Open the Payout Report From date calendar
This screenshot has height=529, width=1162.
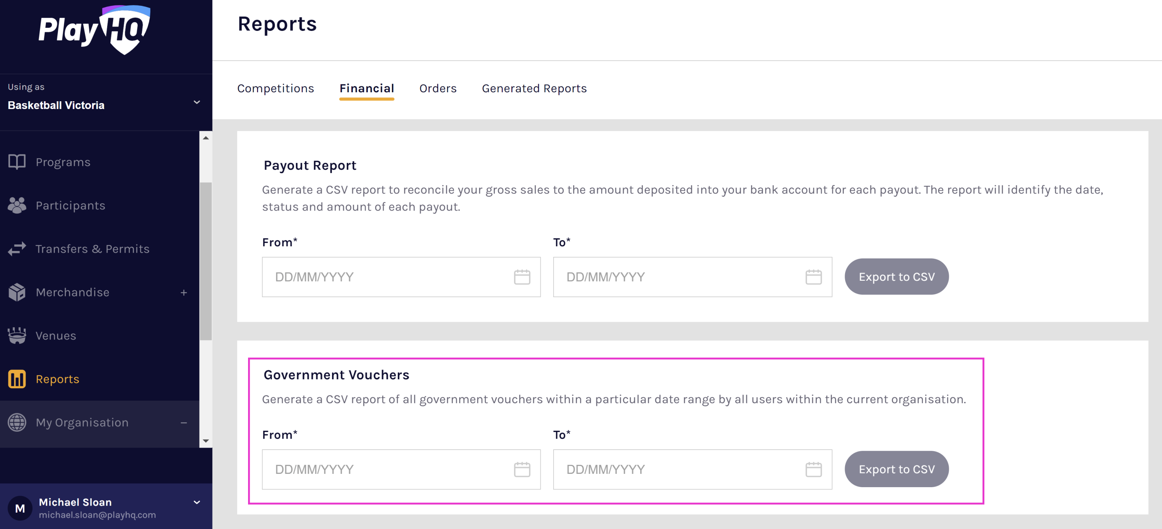pos(522,277)
